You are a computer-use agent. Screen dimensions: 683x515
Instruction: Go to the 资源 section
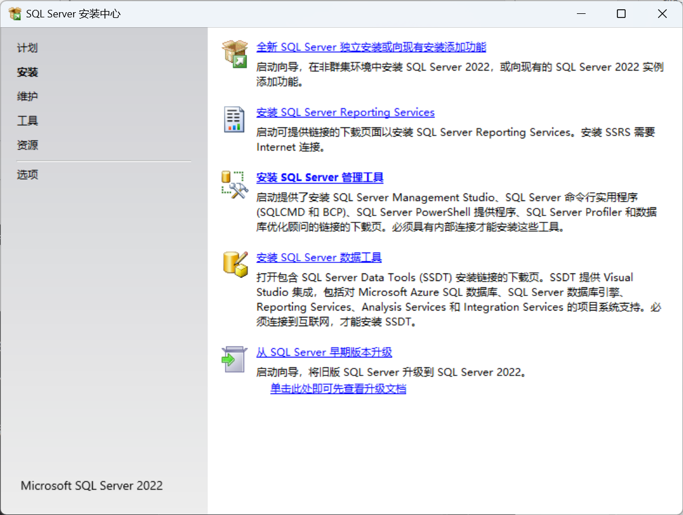27,145
